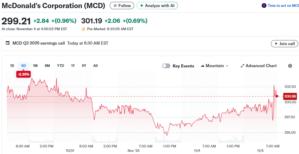Open the Mountain chart type dropdown
Screen dimensions: 299x154
(214, 66)
